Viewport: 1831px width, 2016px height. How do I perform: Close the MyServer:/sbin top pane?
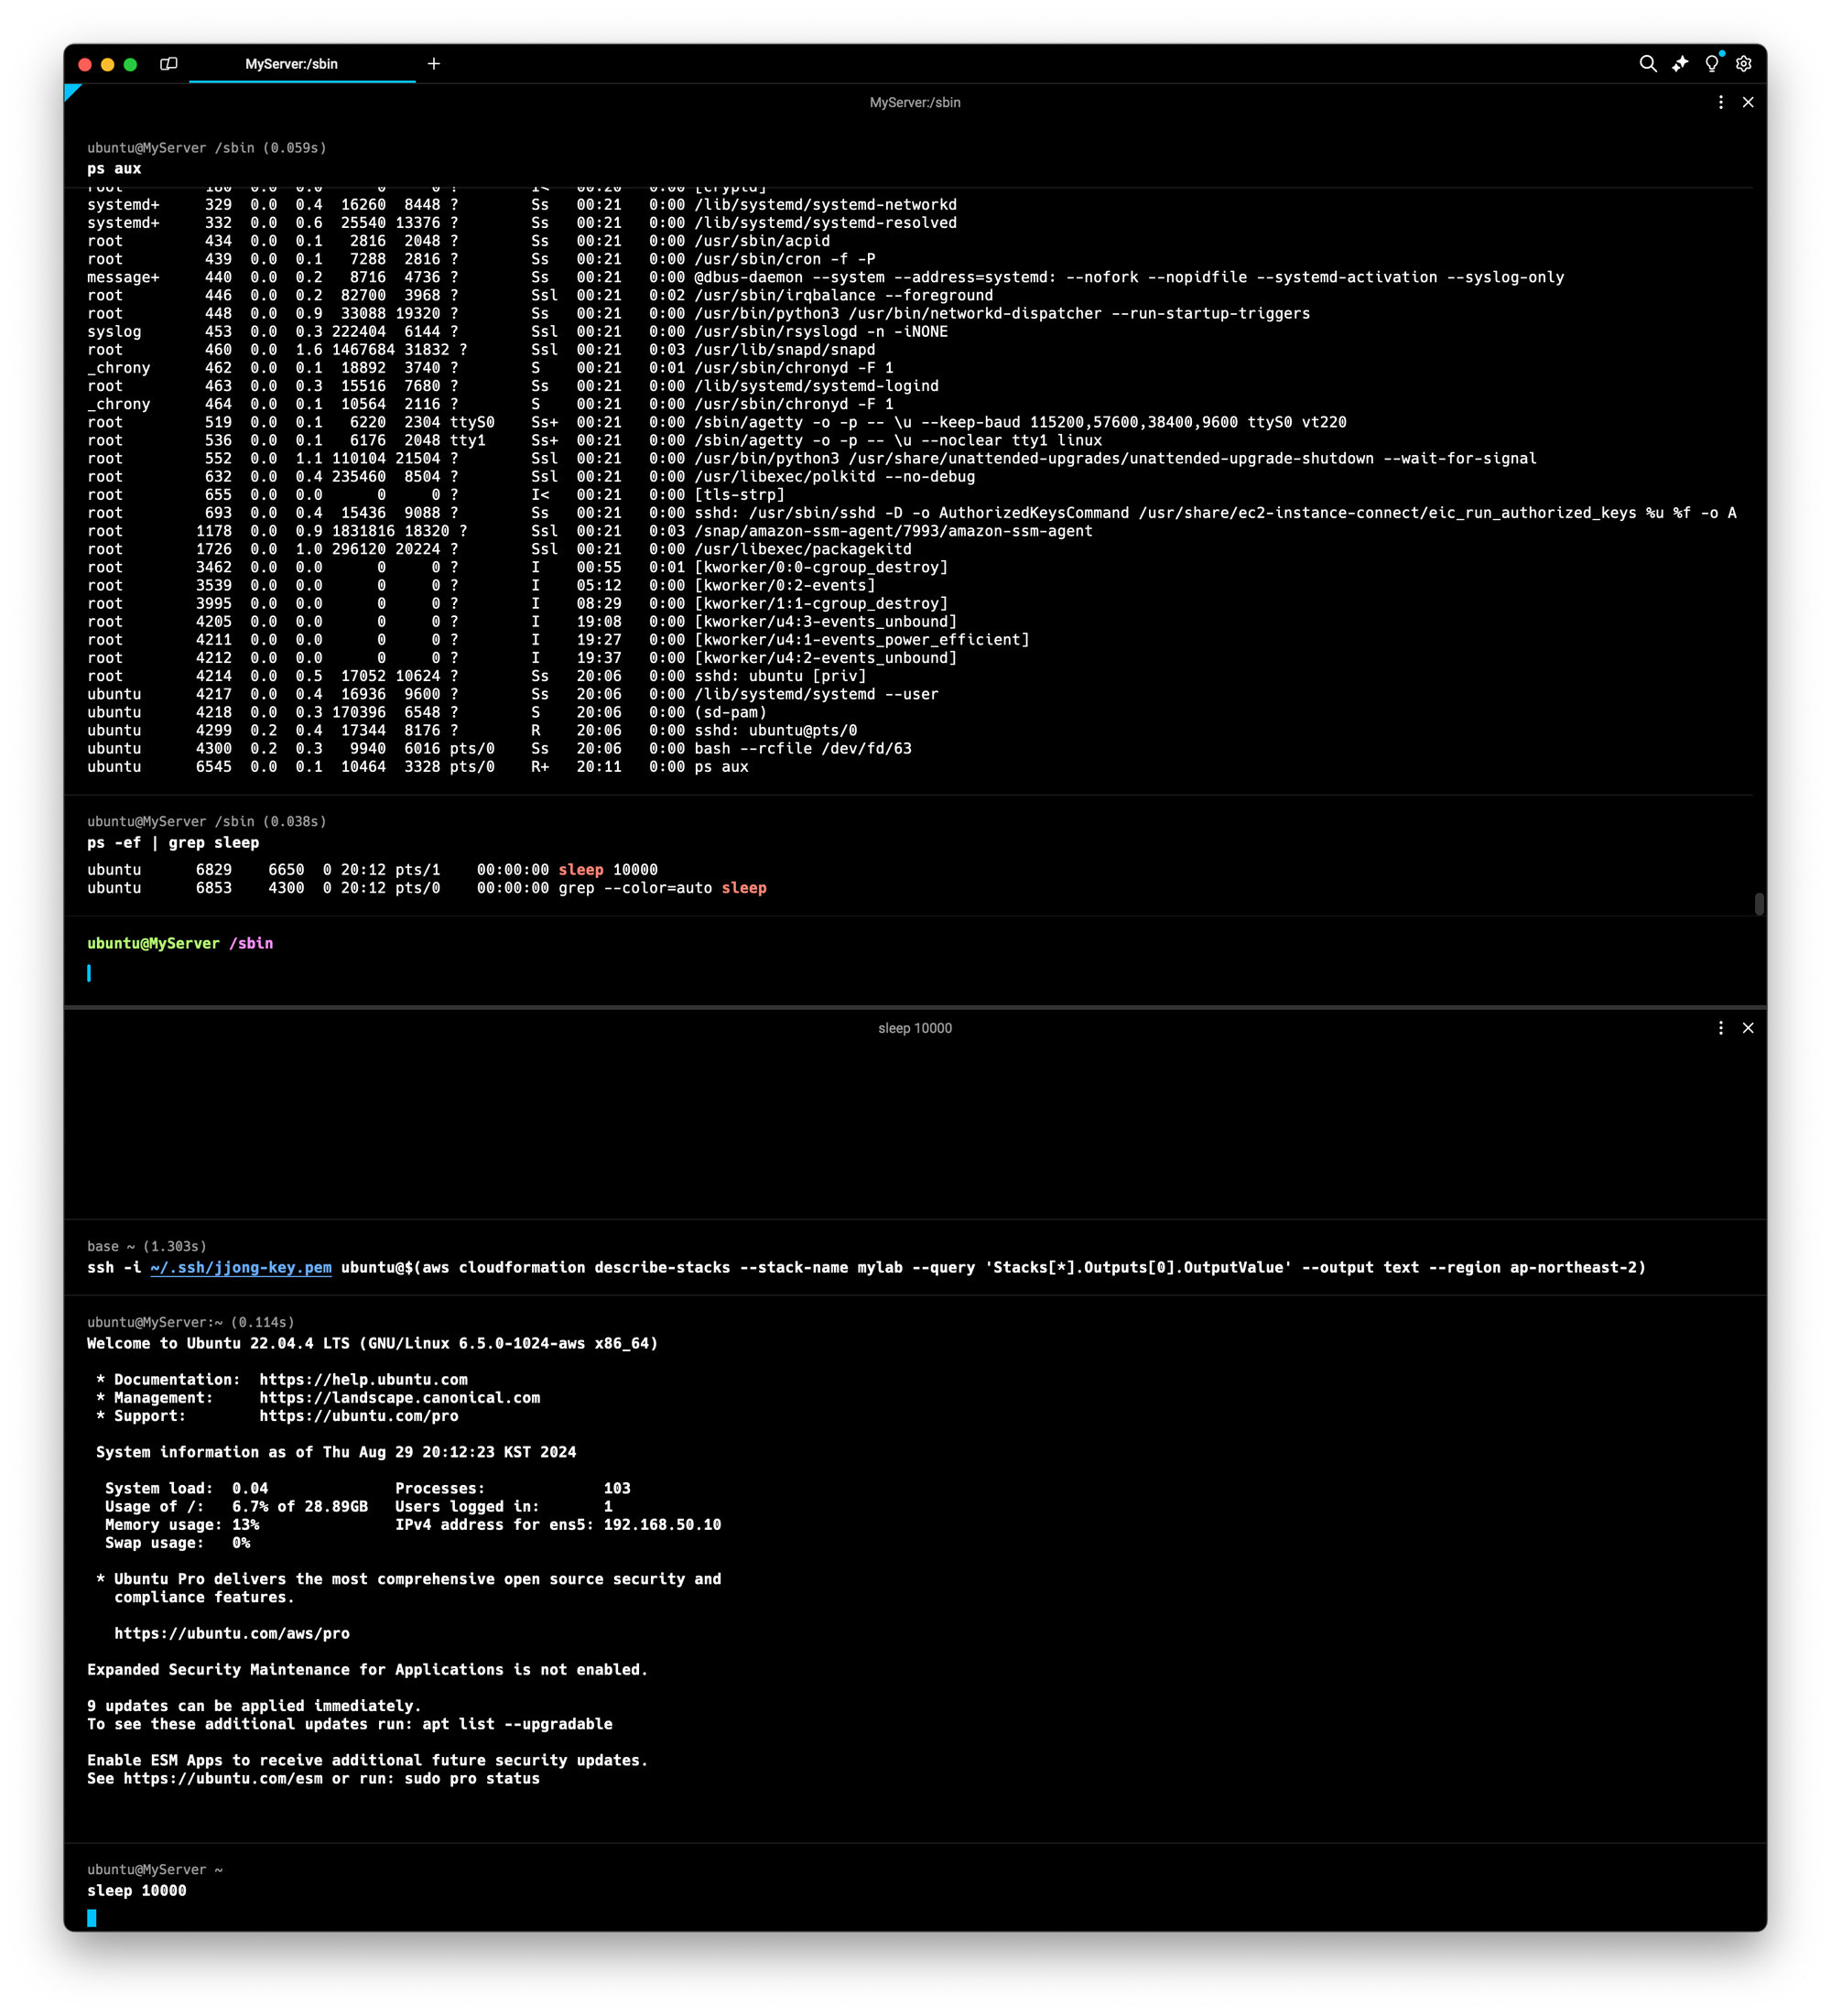click(1748, 102)
